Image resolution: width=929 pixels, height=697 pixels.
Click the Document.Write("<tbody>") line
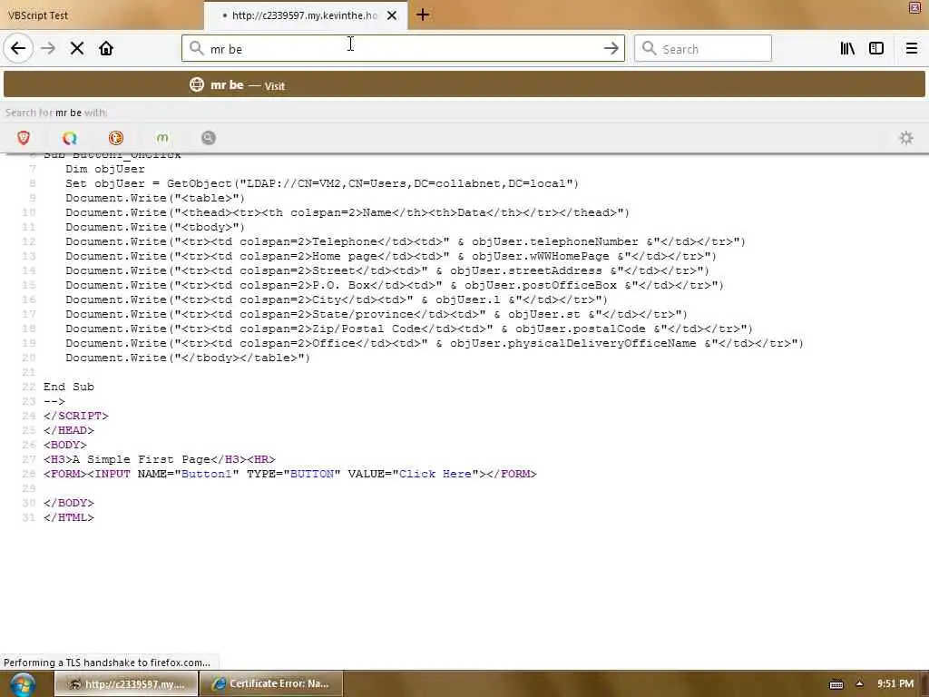pyautogui.click(x=155, y=227)
